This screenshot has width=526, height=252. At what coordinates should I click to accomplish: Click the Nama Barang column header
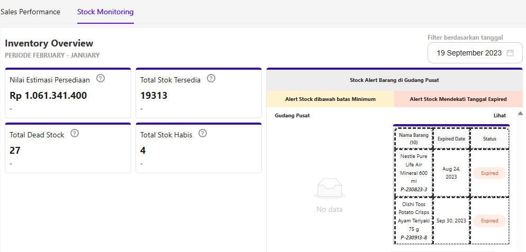(413, 138)
